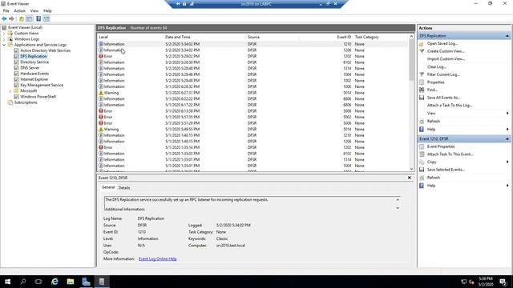Select the Directory Service log

(34, 62)
